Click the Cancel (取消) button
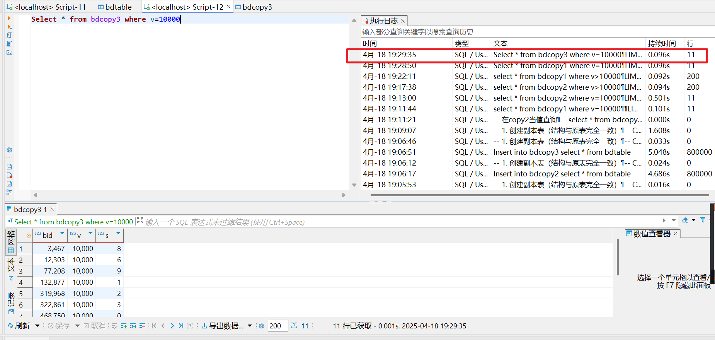715x340 pixels. click(x=95, y=326)
